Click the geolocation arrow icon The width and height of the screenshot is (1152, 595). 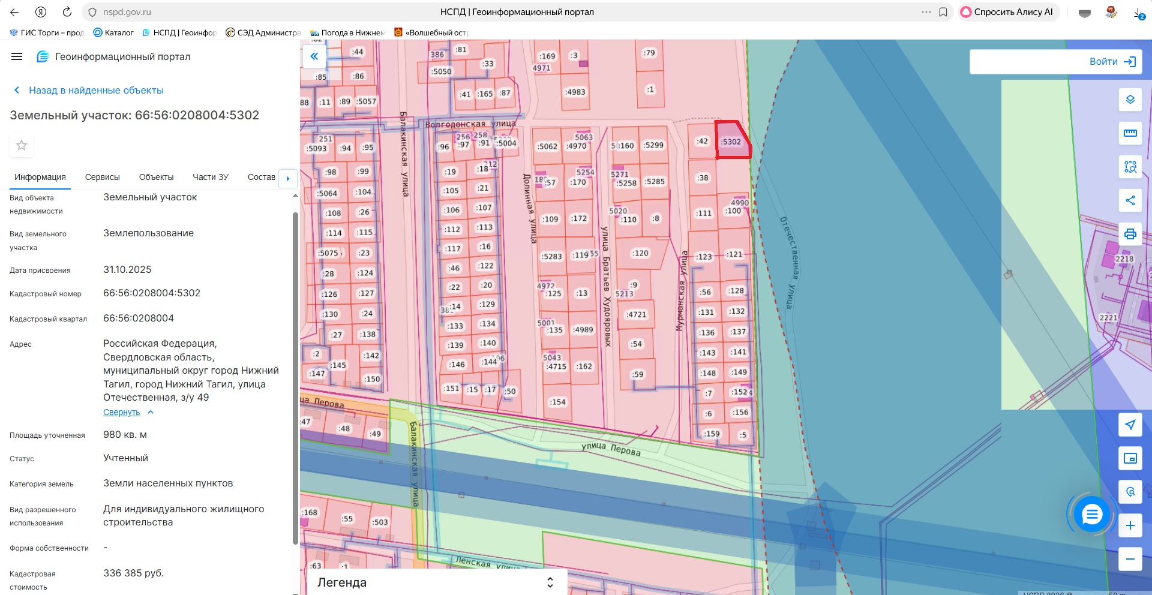1130,425
